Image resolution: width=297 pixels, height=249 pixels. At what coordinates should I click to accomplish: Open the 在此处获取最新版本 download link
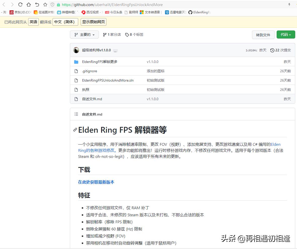click(96, 182)
